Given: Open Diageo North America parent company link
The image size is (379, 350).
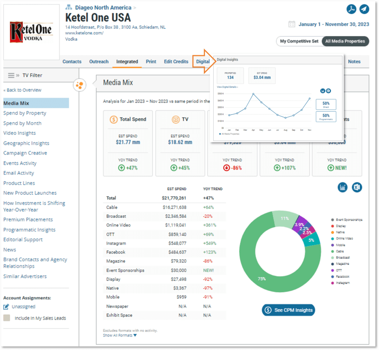Looking at the screenshot, I should click(103, 7).
